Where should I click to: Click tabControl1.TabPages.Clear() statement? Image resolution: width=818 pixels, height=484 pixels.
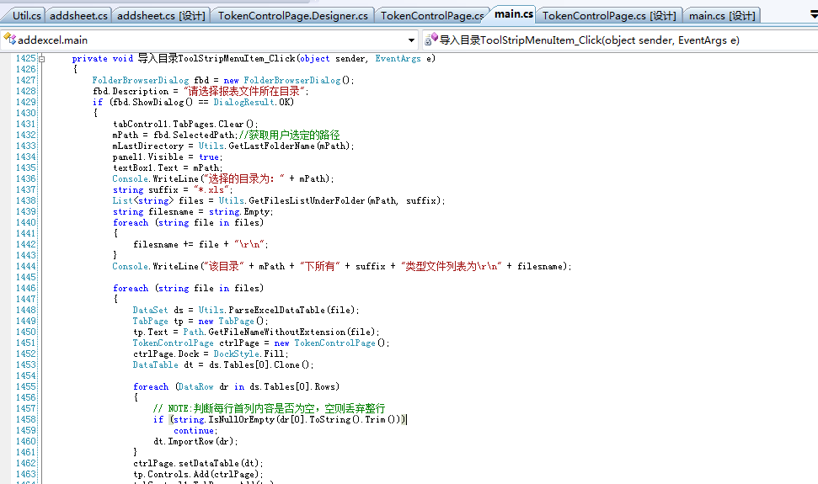click(185, 124)
